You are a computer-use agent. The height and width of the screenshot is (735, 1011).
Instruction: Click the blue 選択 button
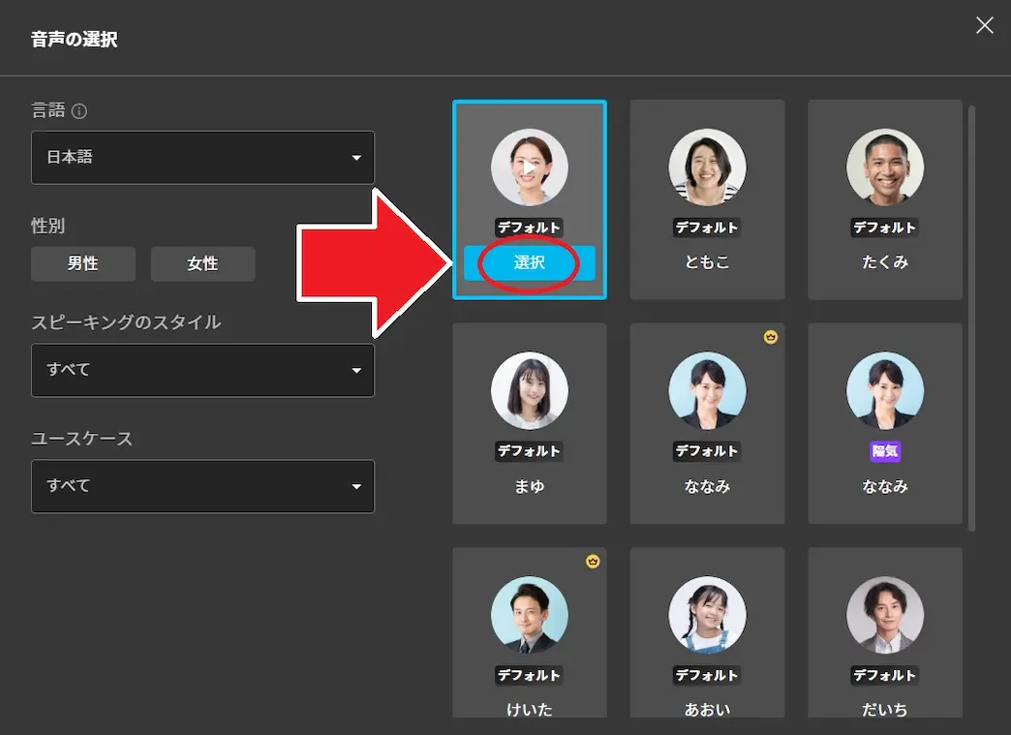[530, 262]
